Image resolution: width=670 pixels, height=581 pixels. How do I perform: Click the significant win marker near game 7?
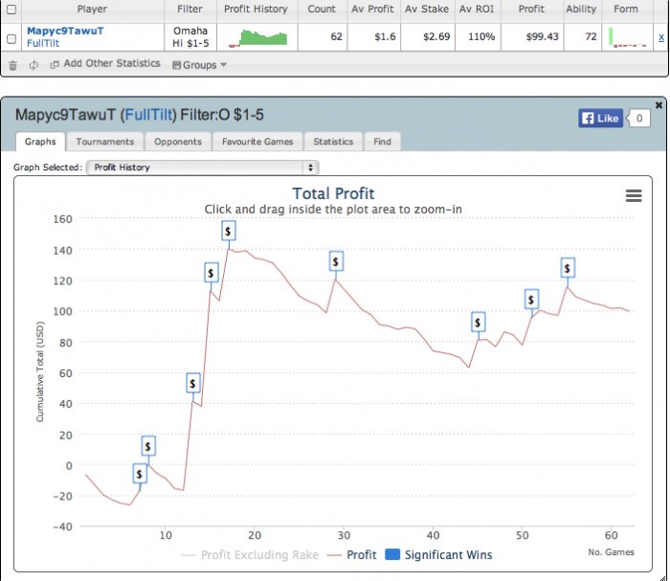point(140,474)
